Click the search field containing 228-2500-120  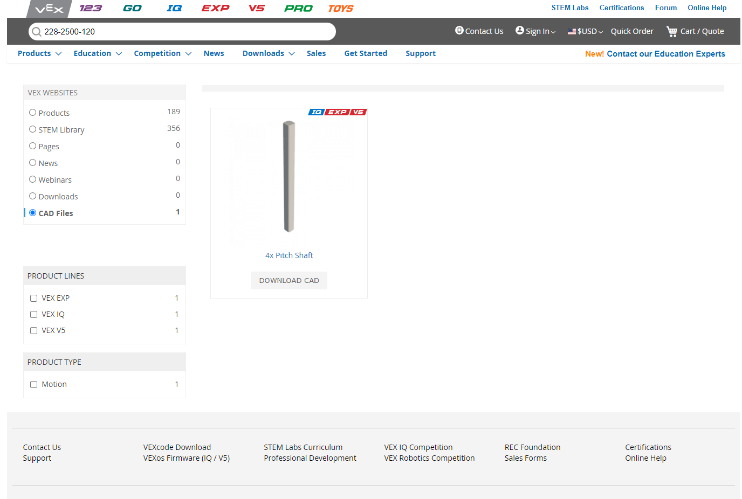point(182,31)
